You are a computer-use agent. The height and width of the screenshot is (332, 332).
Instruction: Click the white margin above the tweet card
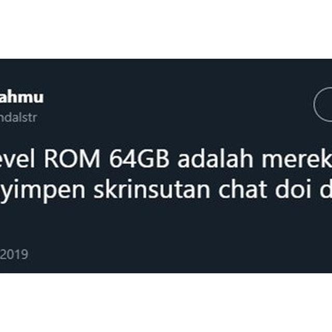click(x=166, y=30)
